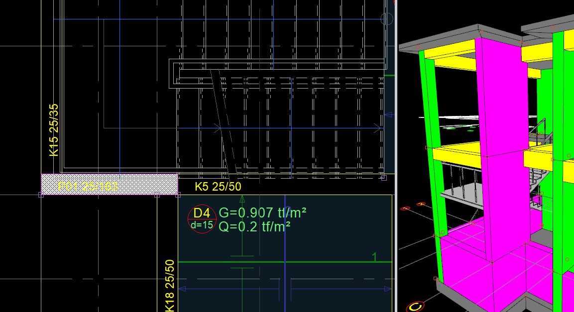Click the green axis label 1
This screenshot has height=312, width=574.
(x=374, y=257)
